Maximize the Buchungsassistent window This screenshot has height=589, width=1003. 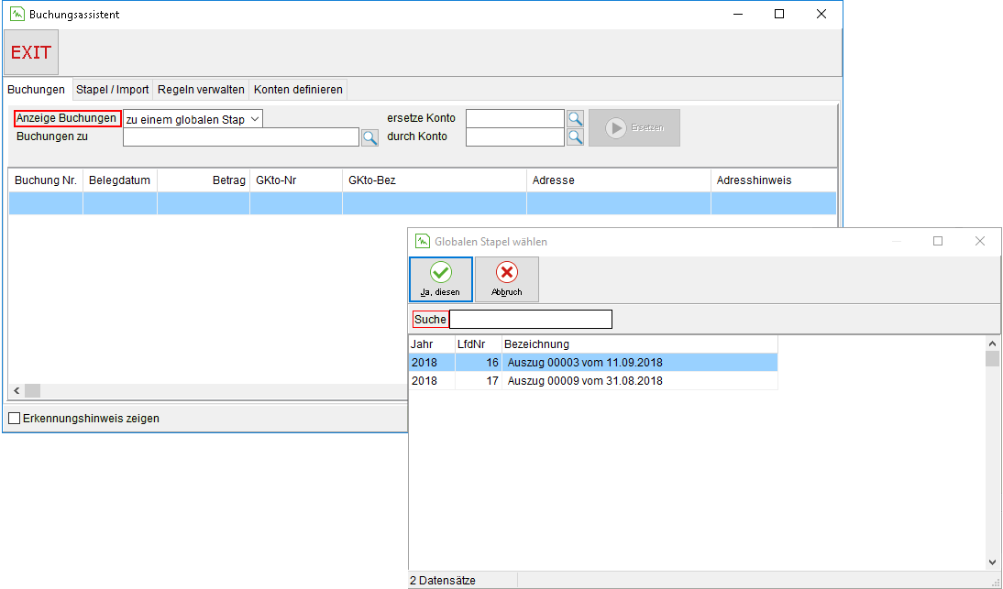point(779,14)
